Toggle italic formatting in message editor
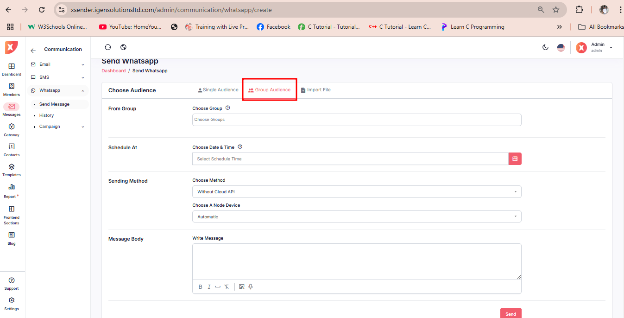Screen dimensions: 624x318 click(x=209, y=286)
